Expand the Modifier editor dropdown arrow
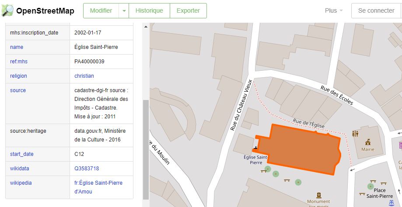Viewport: 402px width, 207px height. [x=124, y=11]
